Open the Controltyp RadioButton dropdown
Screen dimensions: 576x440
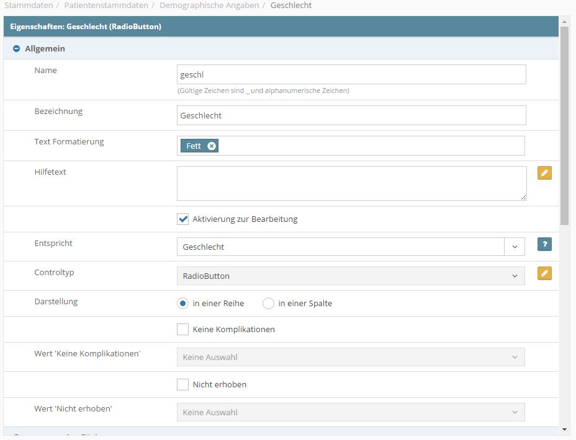[351, 276]
